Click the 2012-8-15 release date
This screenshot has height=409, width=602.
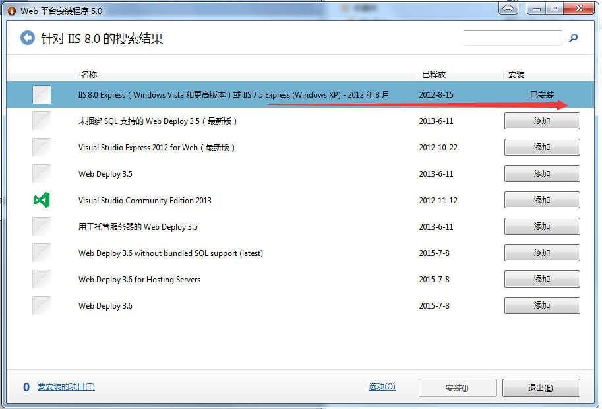pos(436,95)
